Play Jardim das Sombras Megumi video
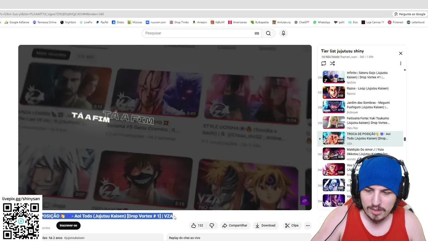The height and width of the screenshot is (241, 428). click(x=360, y=107)
